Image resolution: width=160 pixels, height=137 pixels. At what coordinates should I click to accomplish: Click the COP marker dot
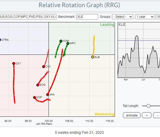pyautogui.click(x=34, y=97)
